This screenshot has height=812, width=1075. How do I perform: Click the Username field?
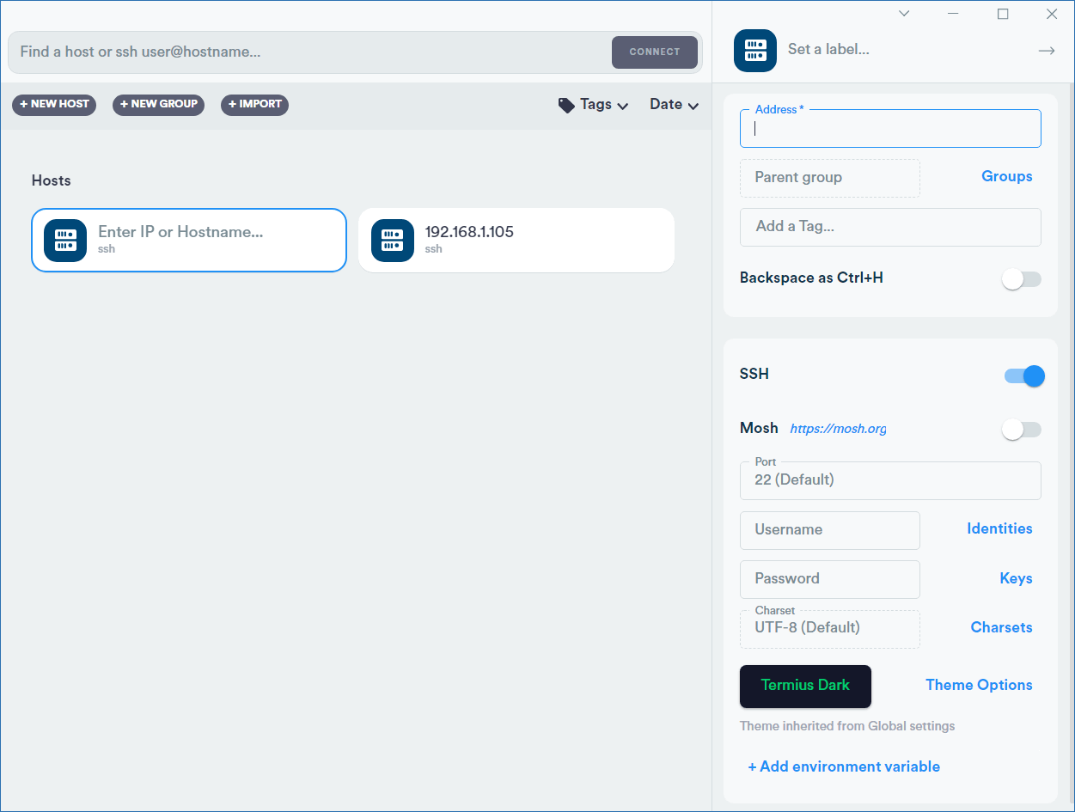[830, 530]
